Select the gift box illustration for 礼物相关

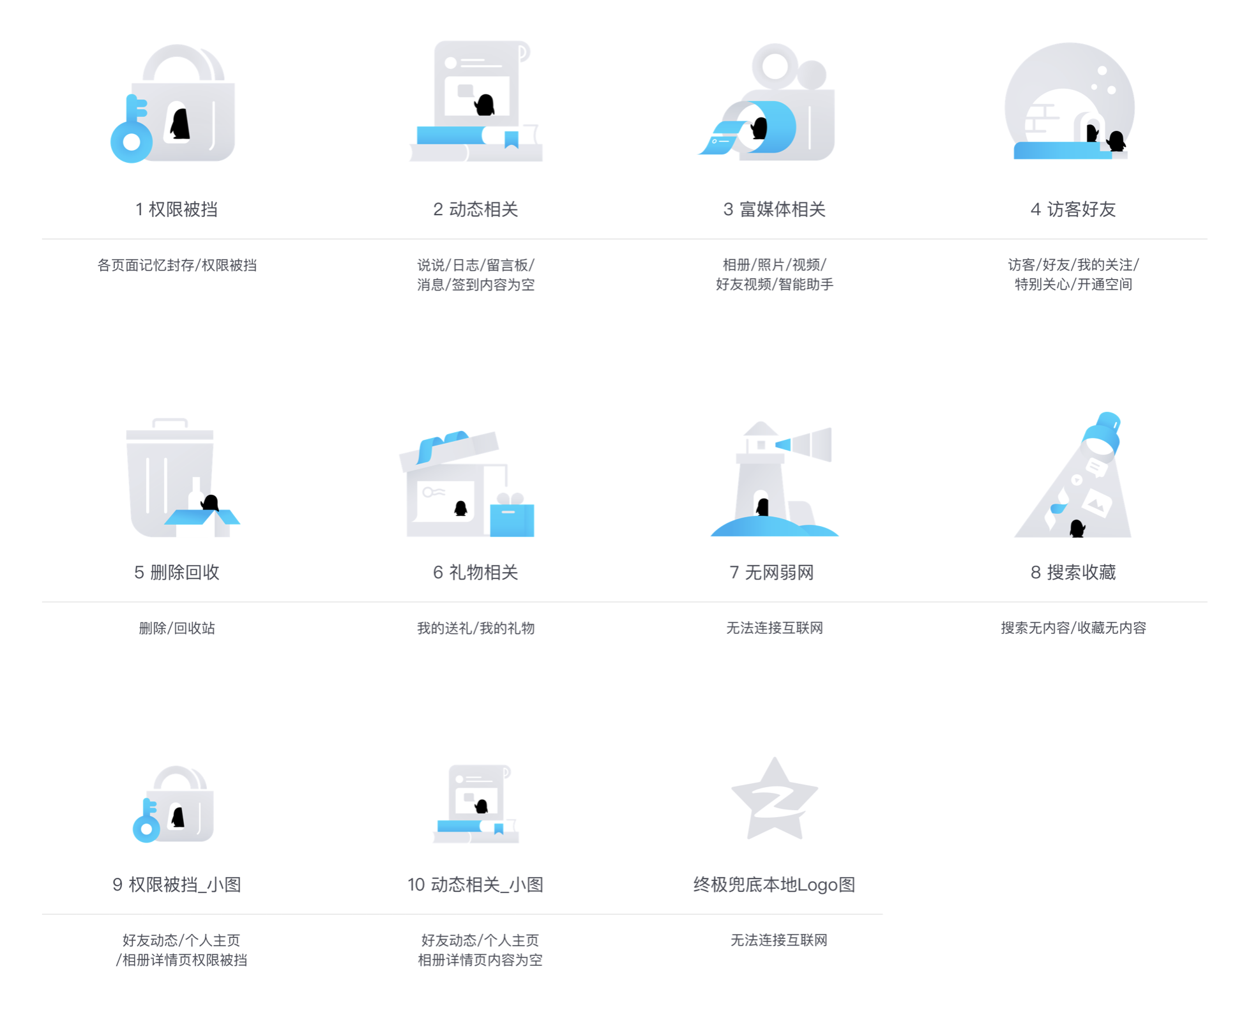467,483
